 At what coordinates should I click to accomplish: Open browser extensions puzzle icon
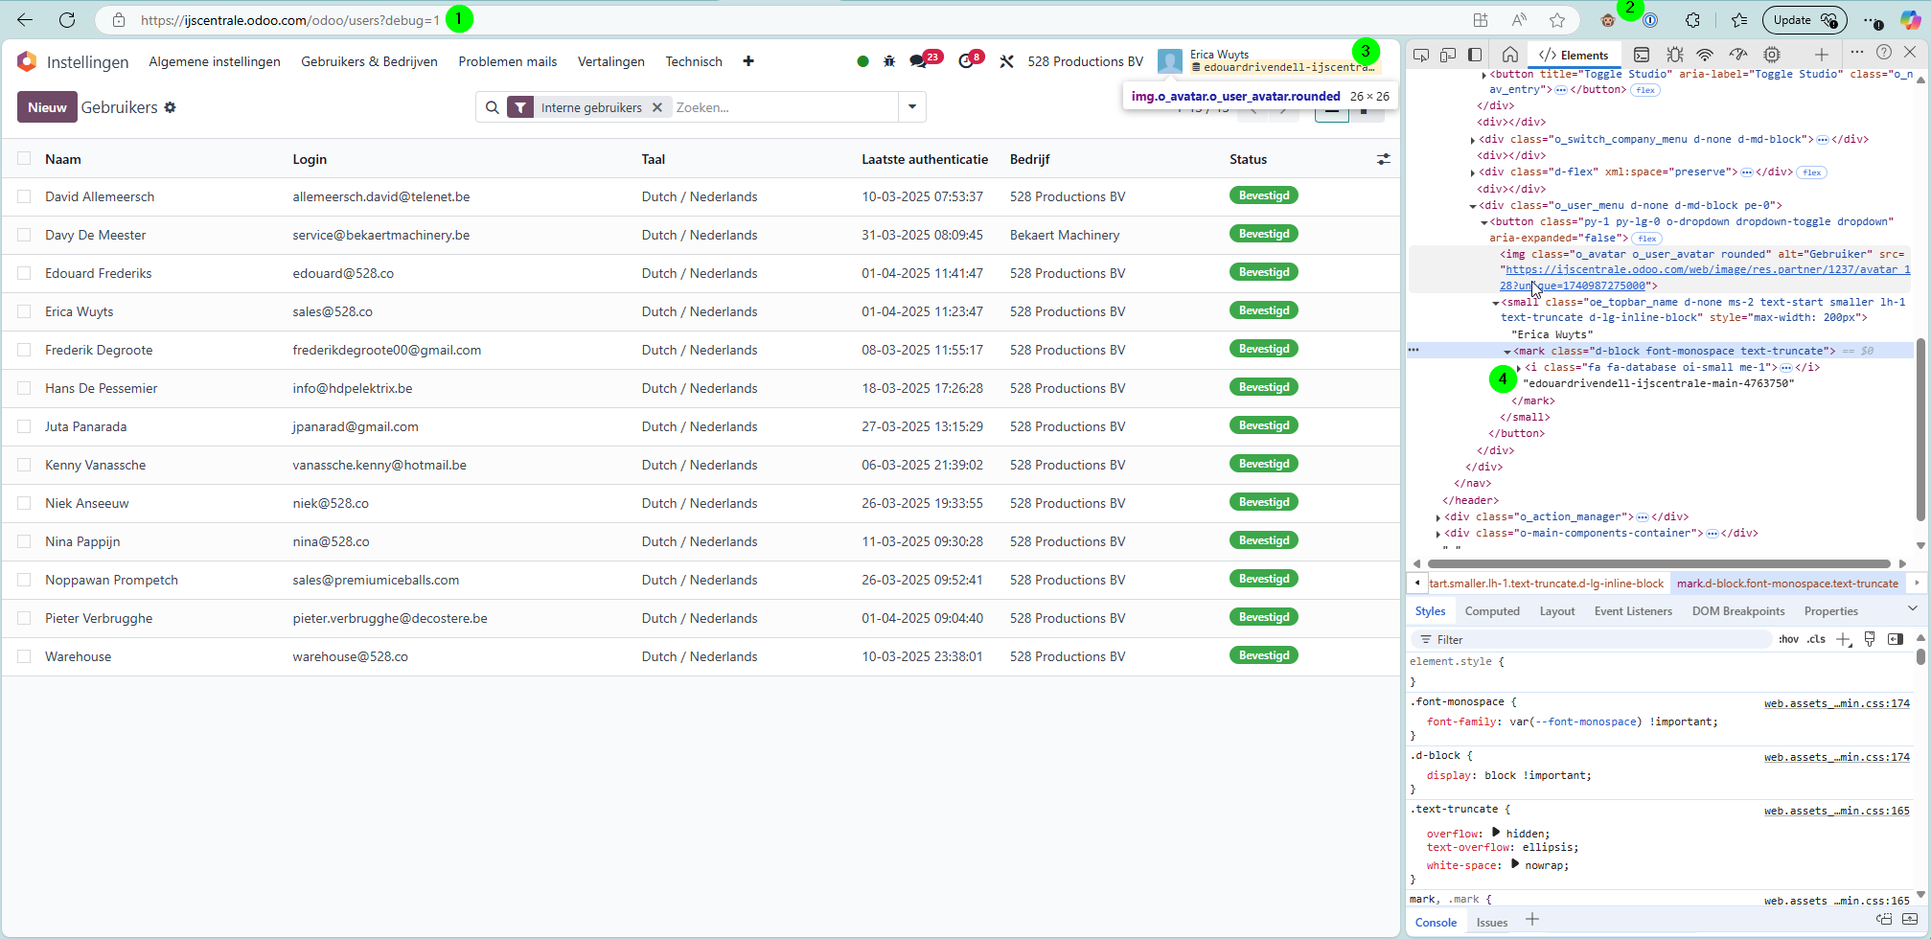[x=1692, y=20]
